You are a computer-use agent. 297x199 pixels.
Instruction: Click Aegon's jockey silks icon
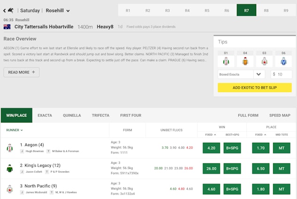9,147
